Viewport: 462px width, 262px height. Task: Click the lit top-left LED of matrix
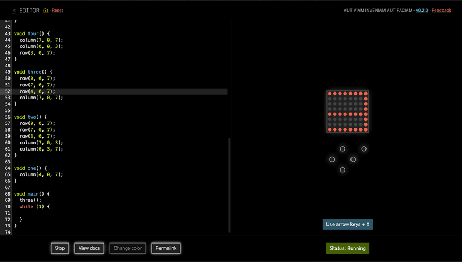(330, 94)
